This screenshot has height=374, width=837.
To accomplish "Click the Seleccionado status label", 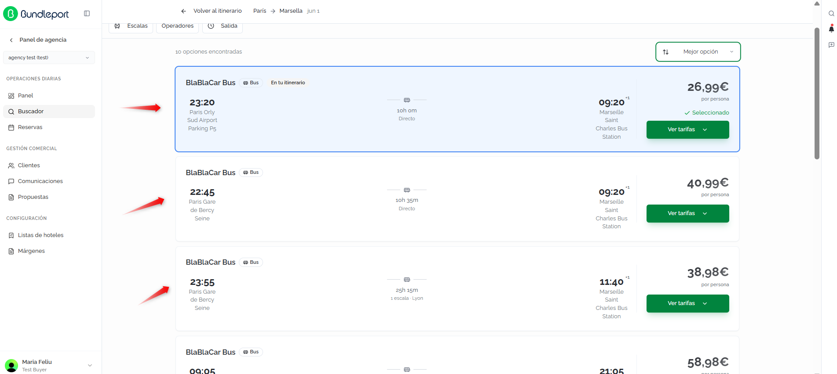I will tap(707, 113).
